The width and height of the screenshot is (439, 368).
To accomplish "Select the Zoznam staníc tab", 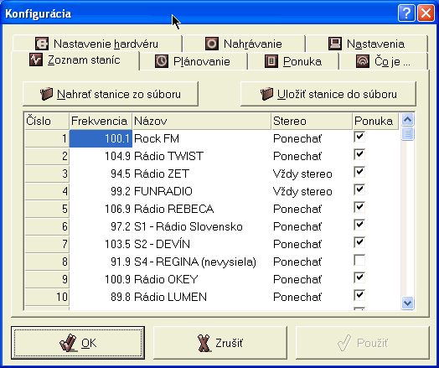I will point(75,60).
